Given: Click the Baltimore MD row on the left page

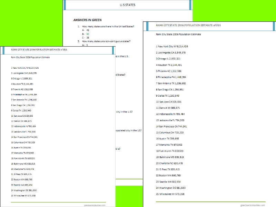Looking at the screenshot, I should pyautogui.click(x=23, y=164).
